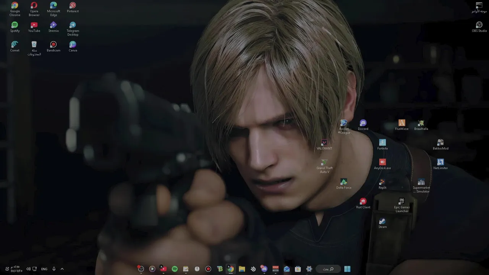The image size is (489, 275).
Task: Select the Brawlhalla desktop shortcut
Action: pyautogui.click(x=421, y=125)
